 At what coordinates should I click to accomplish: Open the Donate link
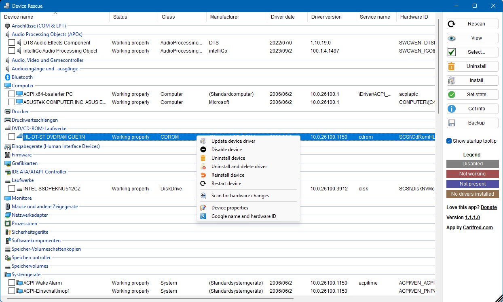coord(489,207)
